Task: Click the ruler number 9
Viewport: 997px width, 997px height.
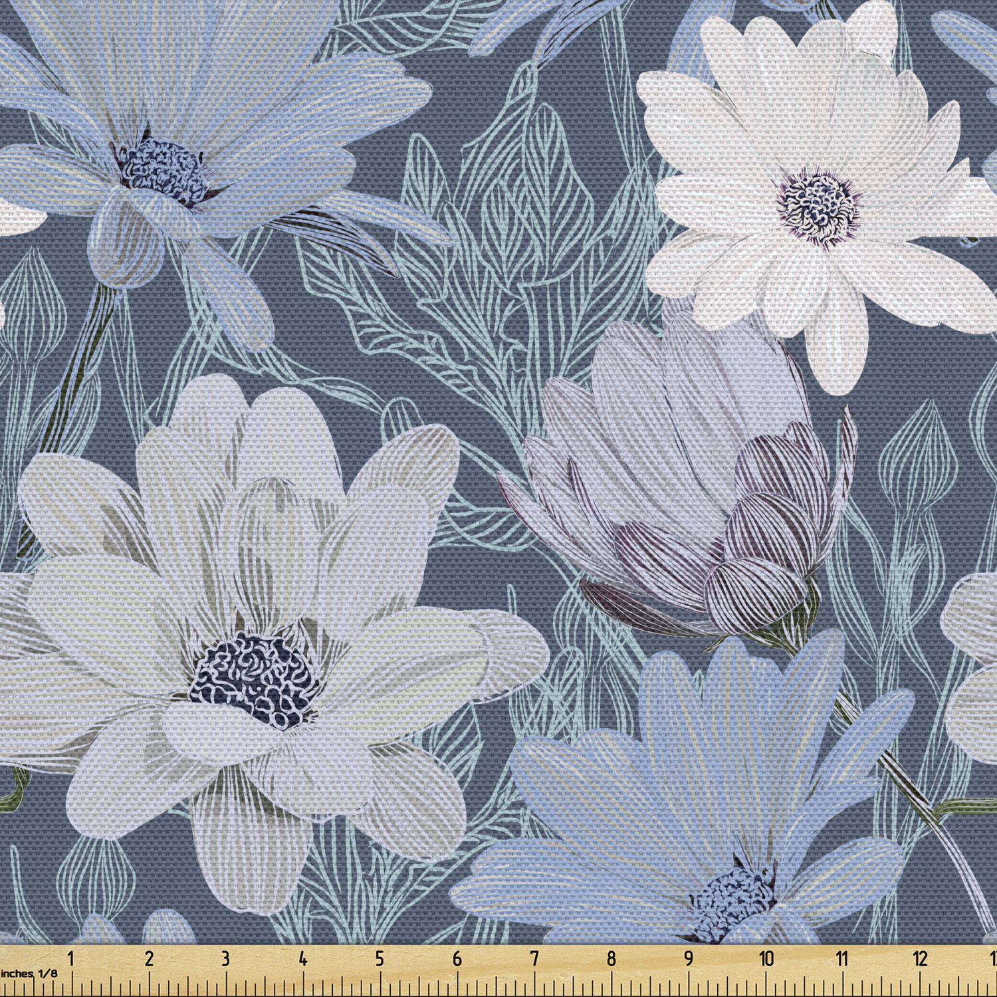Action: 689,958
